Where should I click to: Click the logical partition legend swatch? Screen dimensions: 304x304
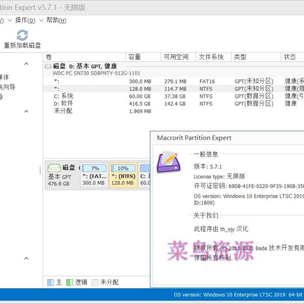[69, 282]
